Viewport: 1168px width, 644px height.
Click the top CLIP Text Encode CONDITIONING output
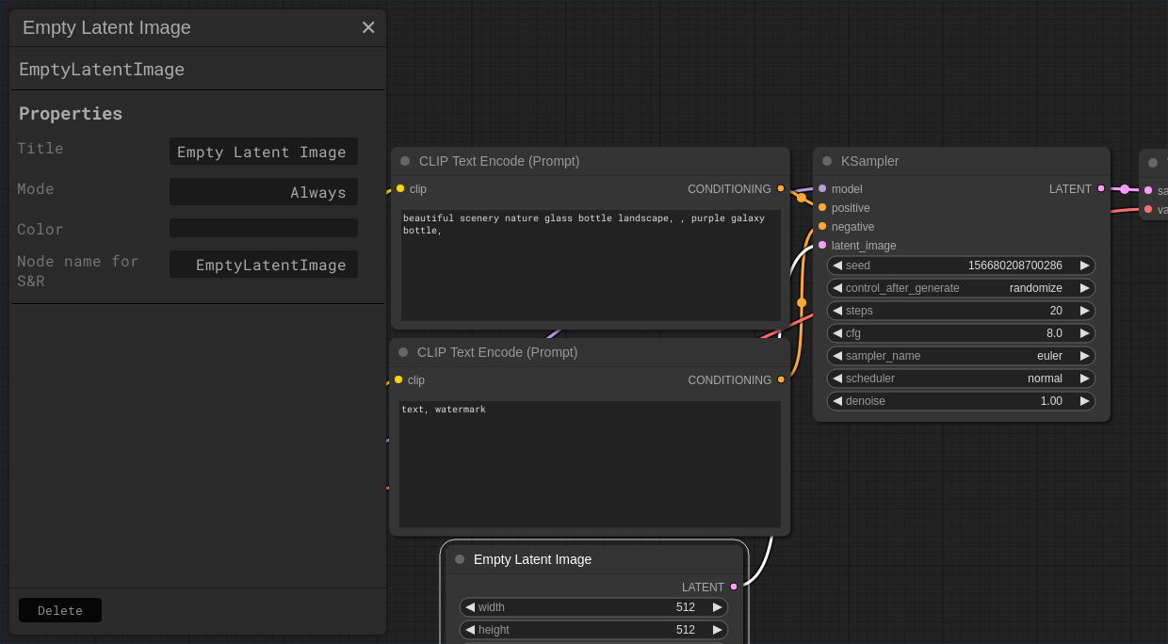pos(781,188)
